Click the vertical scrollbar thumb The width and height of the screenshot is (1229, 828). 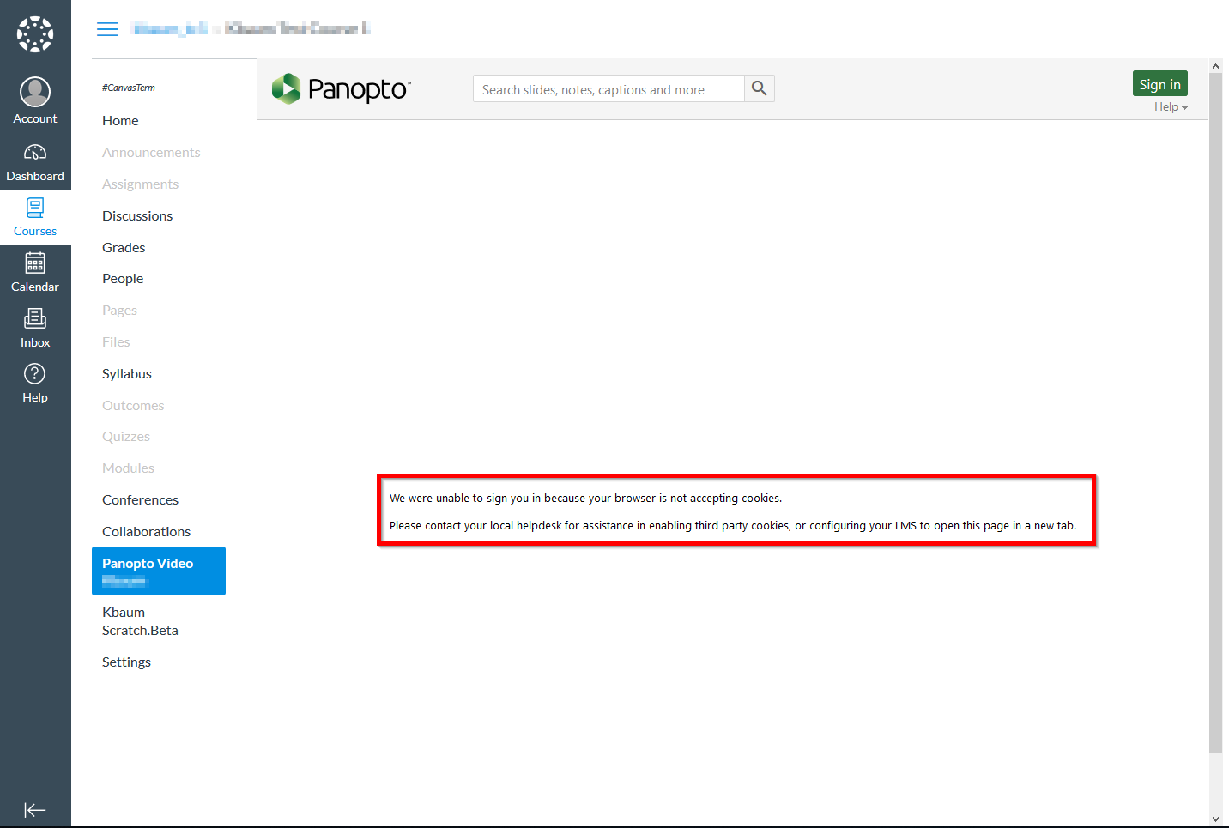pos(1215,414)
